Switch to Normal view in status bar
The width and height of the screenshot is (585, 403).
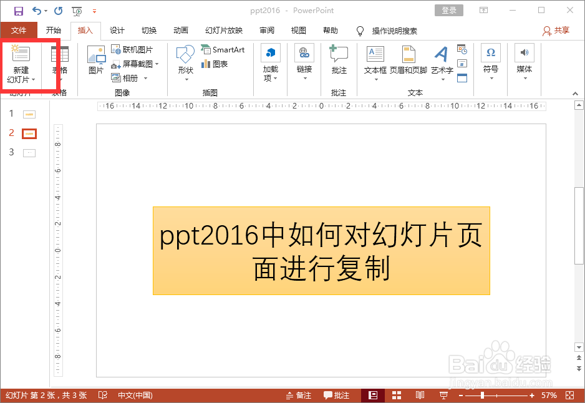click(373, 395)
